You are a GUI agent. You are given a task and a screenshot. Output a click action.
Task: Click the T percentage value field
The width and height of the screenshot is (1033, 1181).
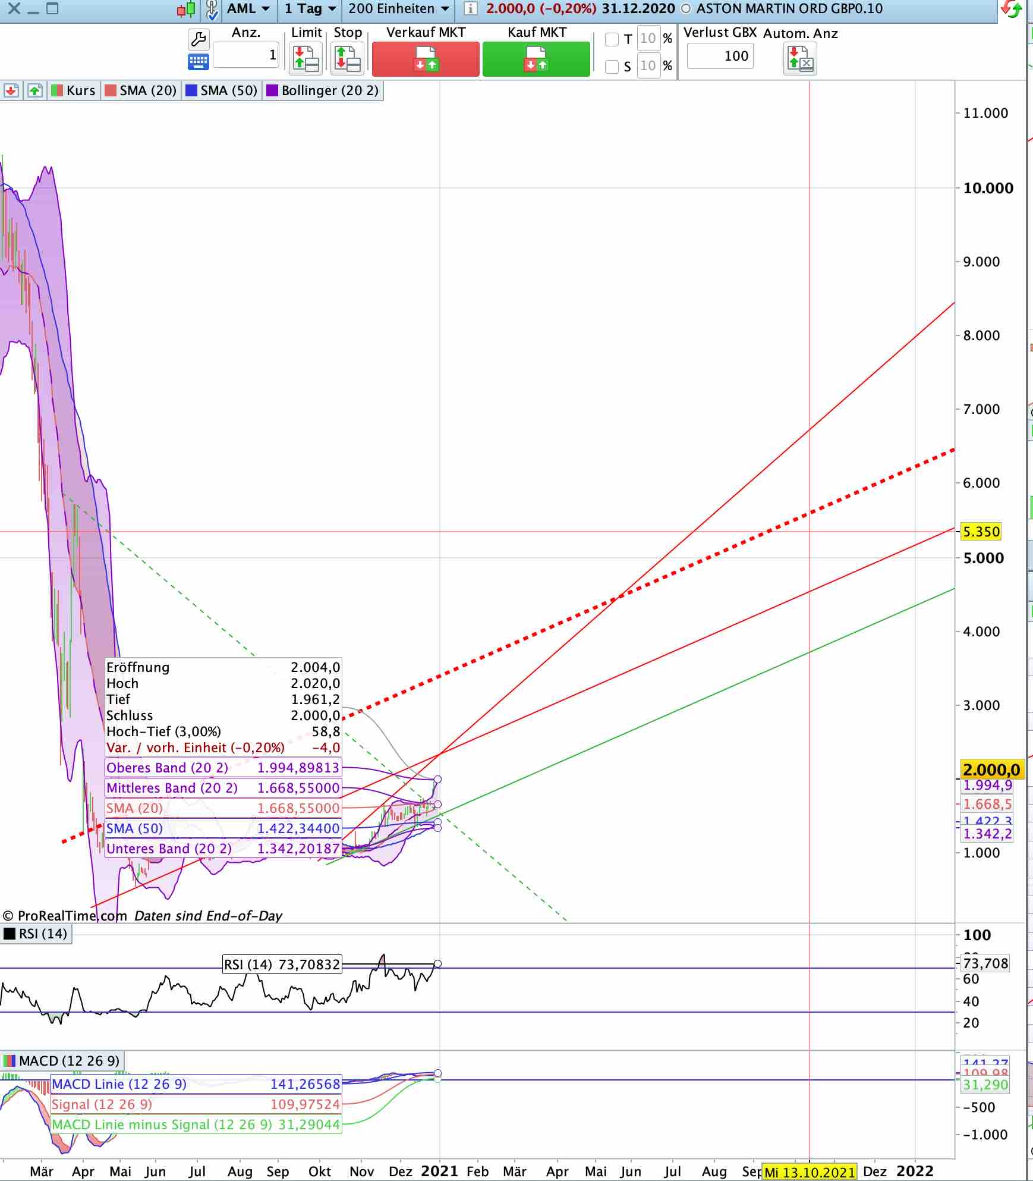tap(648, 39)
